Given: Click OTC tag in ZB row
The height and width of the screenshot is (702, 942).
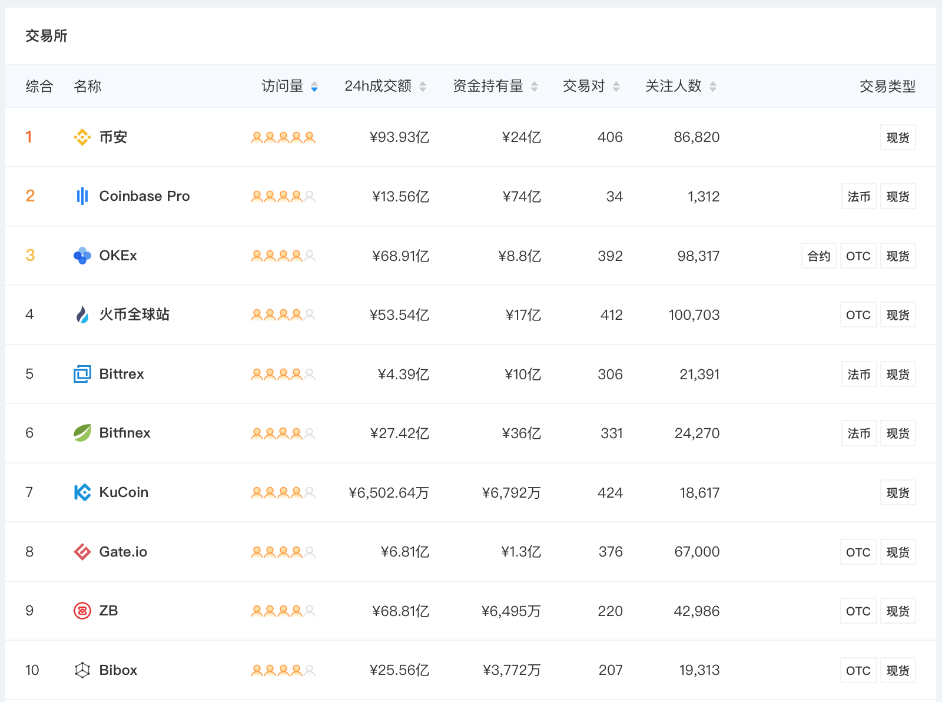Looking at the screenshot, I should [858, 611].
